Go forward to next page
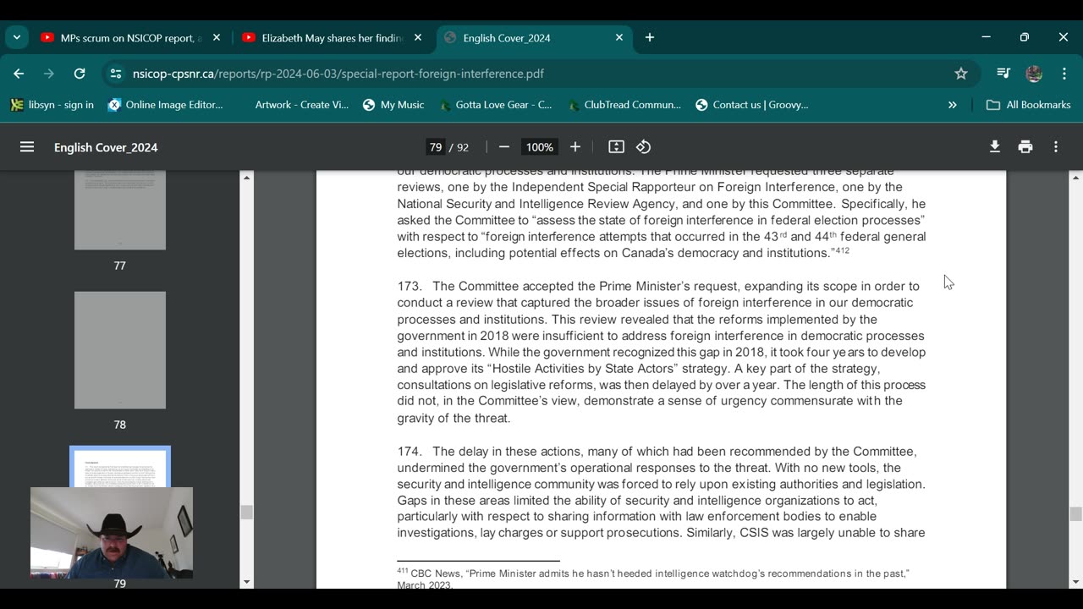The height and width of the screenshot is (609, 1083). [49, 74]
